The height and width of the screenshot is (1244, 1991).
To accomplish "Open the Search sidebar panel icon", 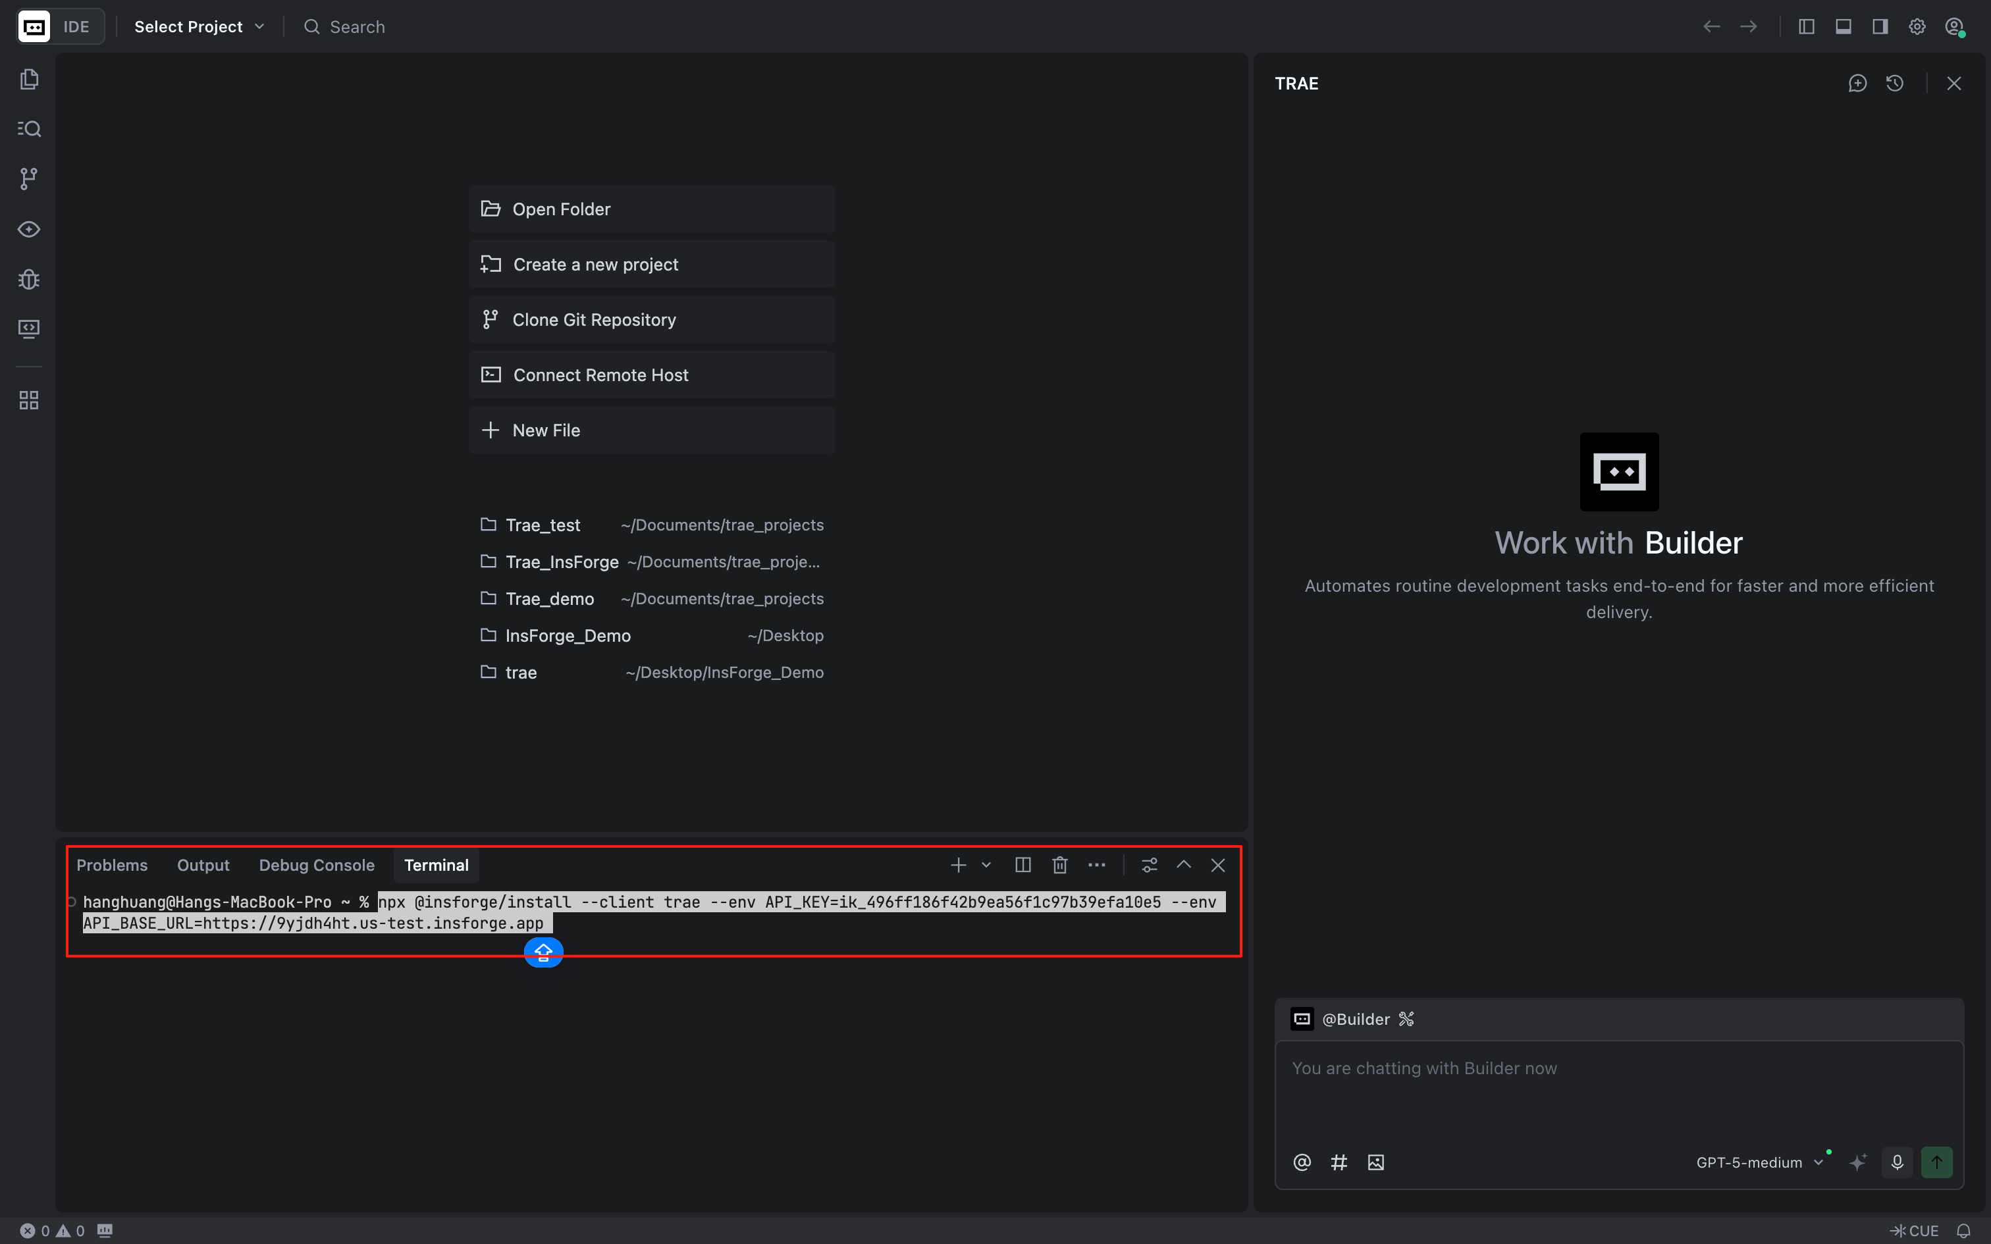I will (x=29, y=129).
